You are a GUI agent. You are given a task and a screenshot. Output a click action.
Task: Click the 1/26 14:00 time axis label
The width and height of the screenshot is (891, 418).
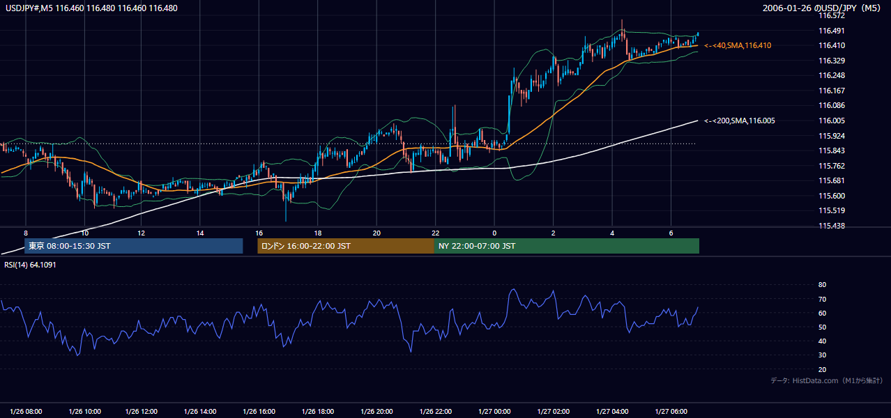pos(201,412)
